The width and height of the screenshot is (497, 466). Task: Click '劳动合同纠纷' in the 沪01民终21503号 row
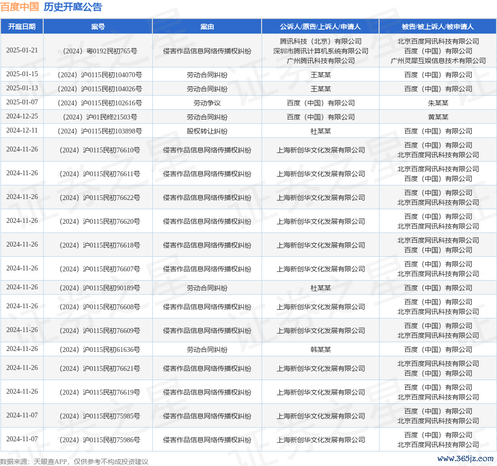(207, 117)
